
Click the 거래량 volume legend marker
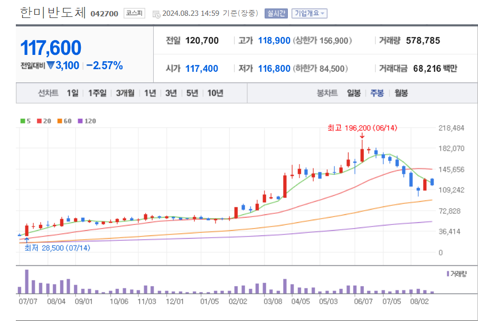click(448, 274)
